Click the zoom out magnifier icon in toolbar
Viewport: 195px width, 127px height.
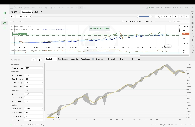pyautogui.click(x=39, y=7)
